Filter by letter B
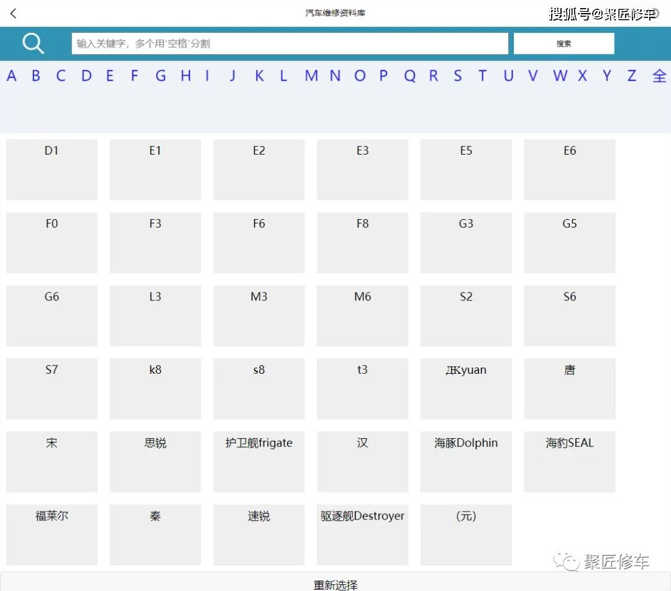This screenshot has height=591, width=671. (36, 76)
